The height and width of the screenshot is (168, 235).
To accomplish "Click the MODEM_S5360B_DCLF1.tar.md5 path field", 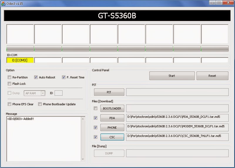I will coord(177,127).
